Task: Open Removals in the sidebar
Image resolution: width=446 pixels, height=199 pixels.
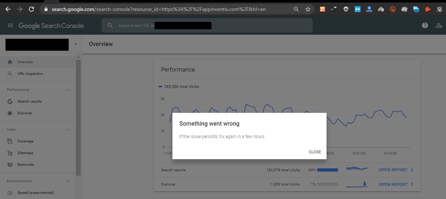Action: pyautogui.click(x=38, y=164)
